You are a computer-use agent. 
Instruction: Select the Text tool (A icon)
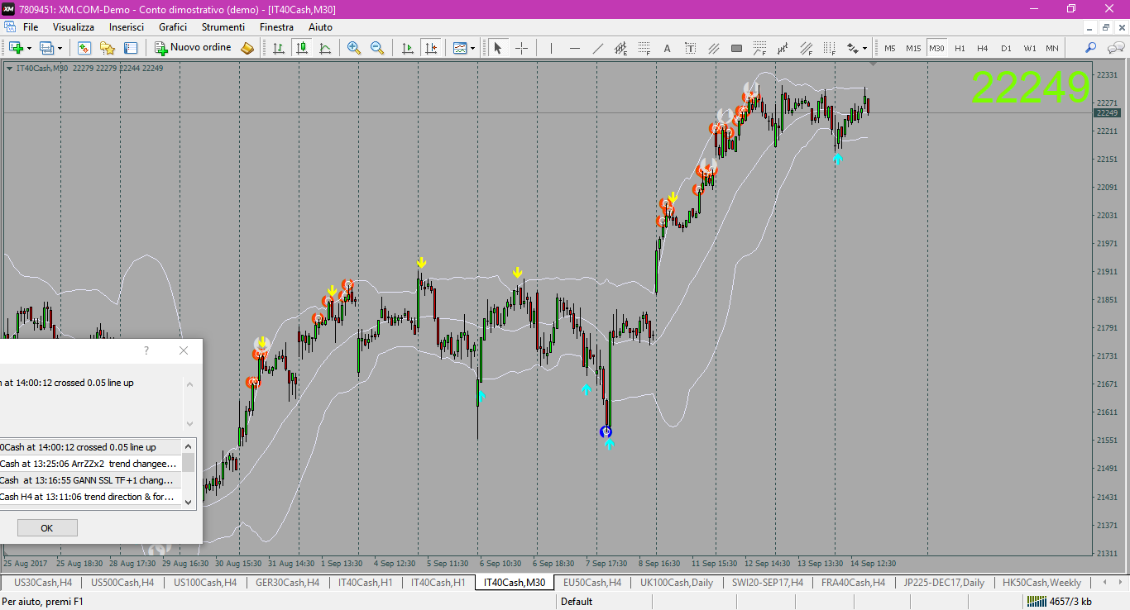tap(667, 48)
